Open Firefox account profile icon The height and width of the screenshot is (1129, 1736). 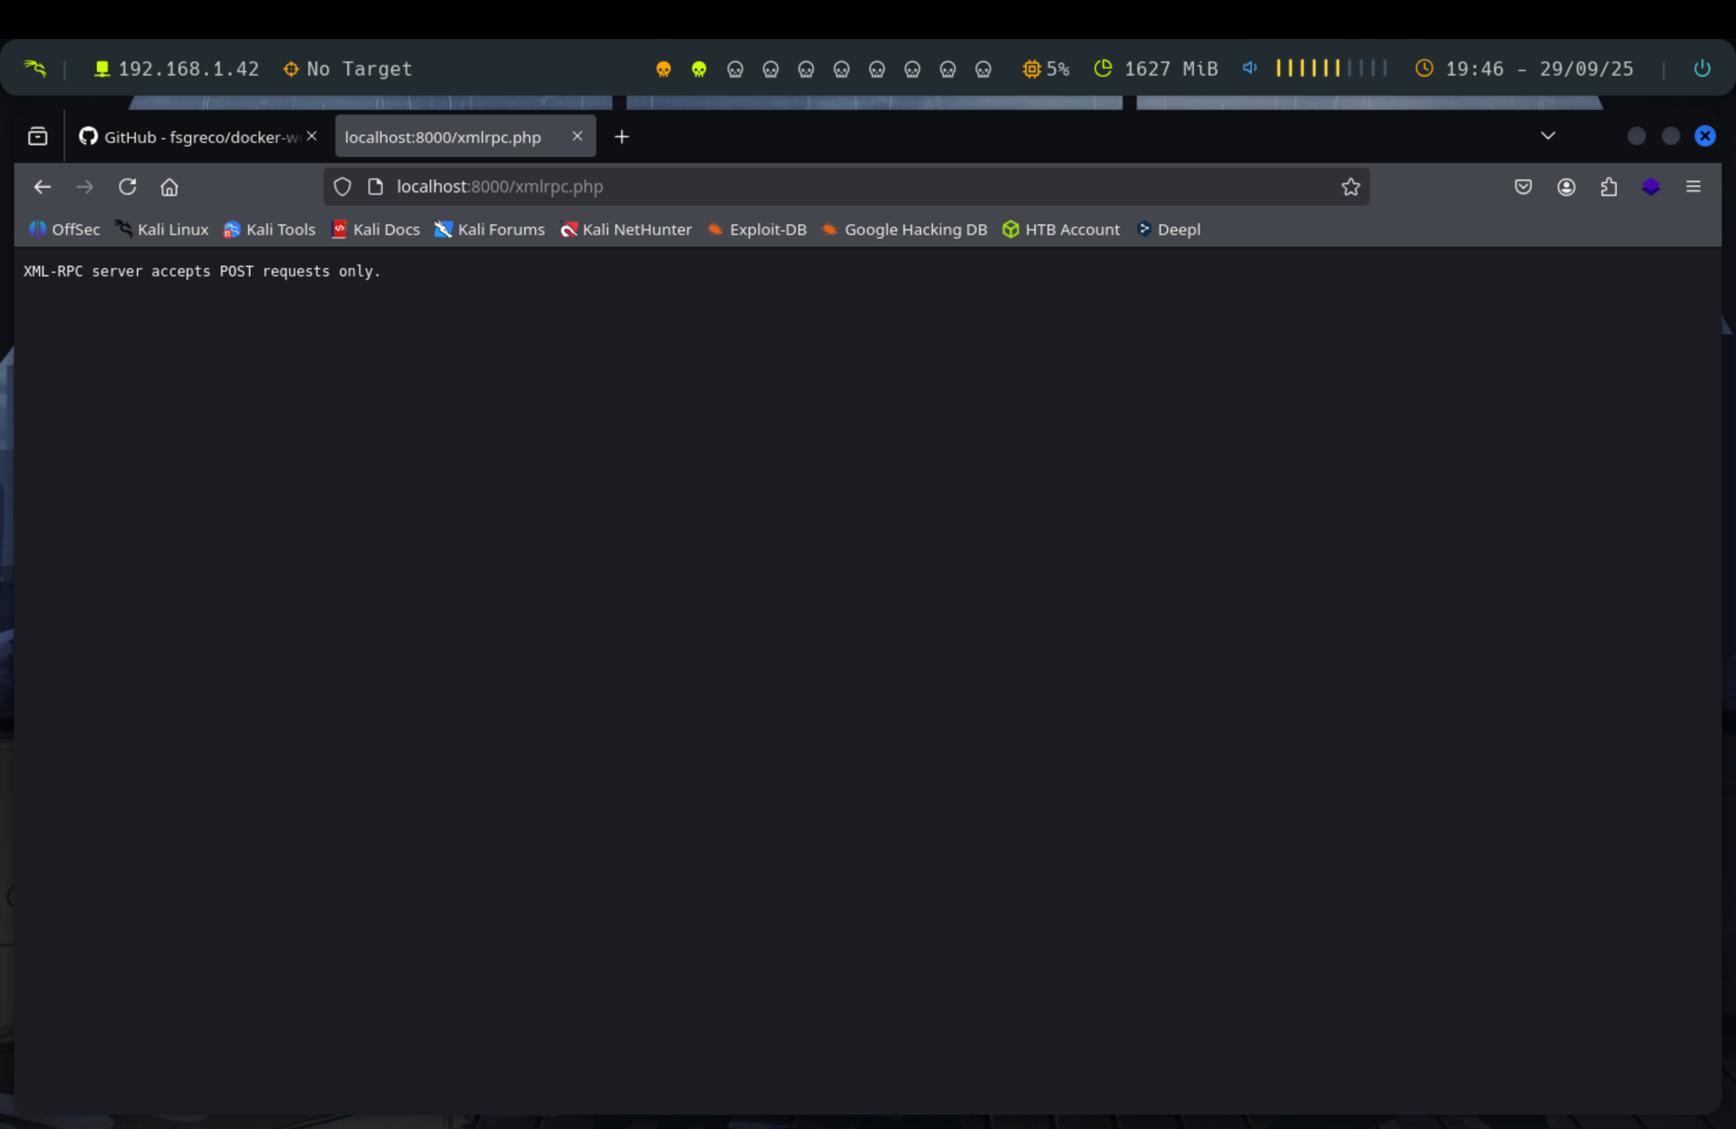point(1566,187)
